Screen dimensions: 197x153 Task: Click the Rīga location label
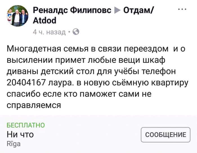[13, 144]
